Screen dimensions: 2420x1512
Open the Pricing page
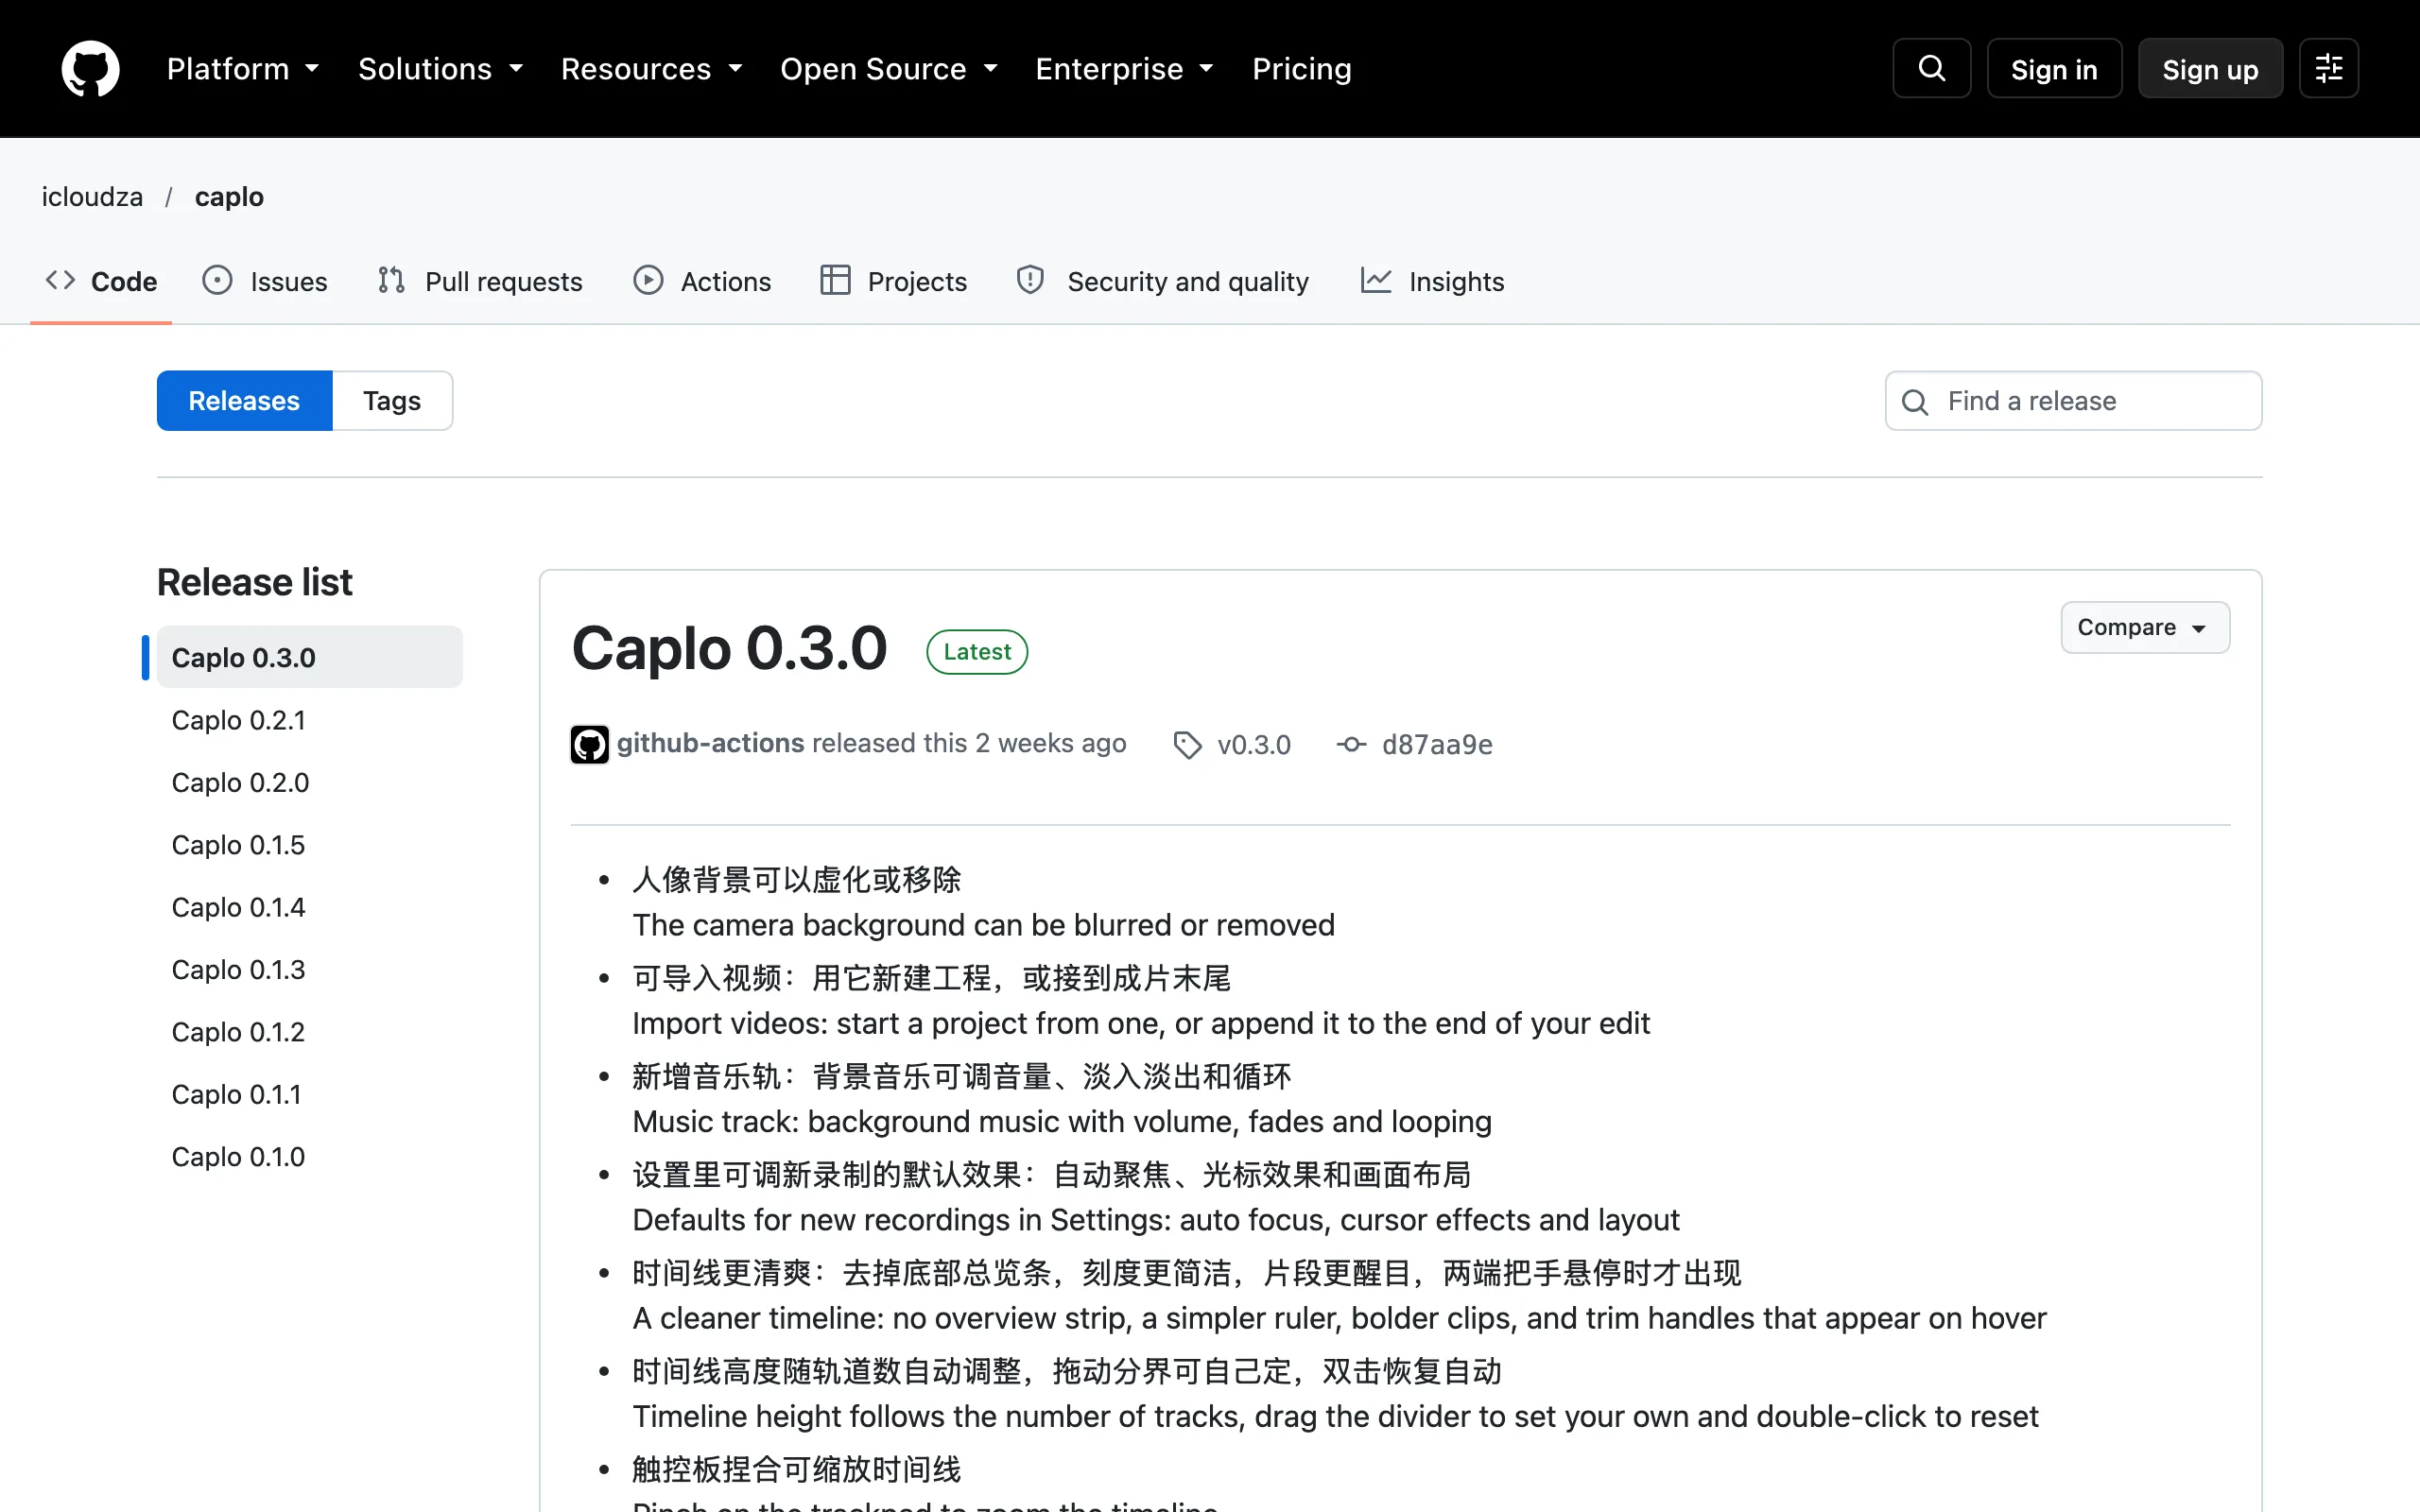(1302, 68)
